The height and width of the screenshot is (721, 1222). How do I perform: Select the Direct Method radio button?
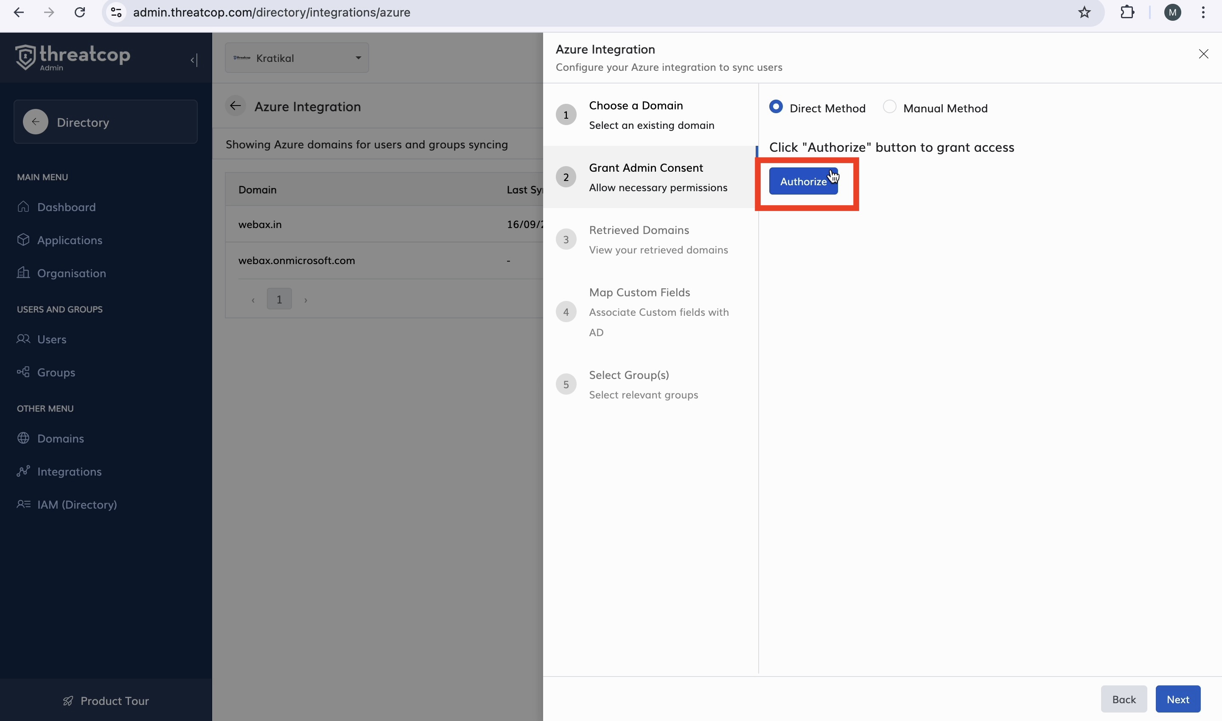[x=776, y=107]
